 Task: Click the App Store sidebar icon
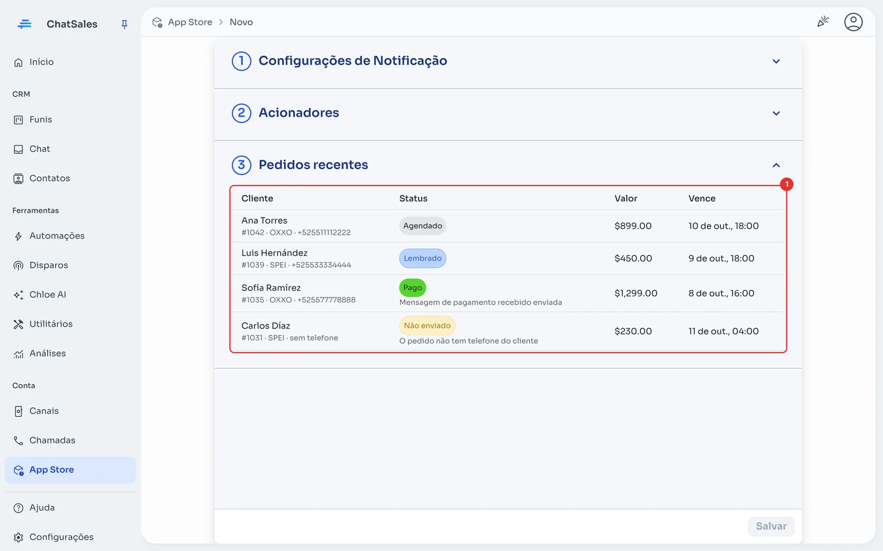pyautogui.click(x=18, y=471)
